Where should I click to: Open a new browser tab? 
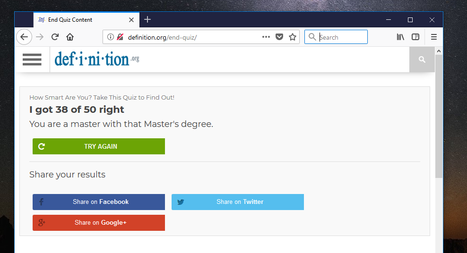point(147,20)
